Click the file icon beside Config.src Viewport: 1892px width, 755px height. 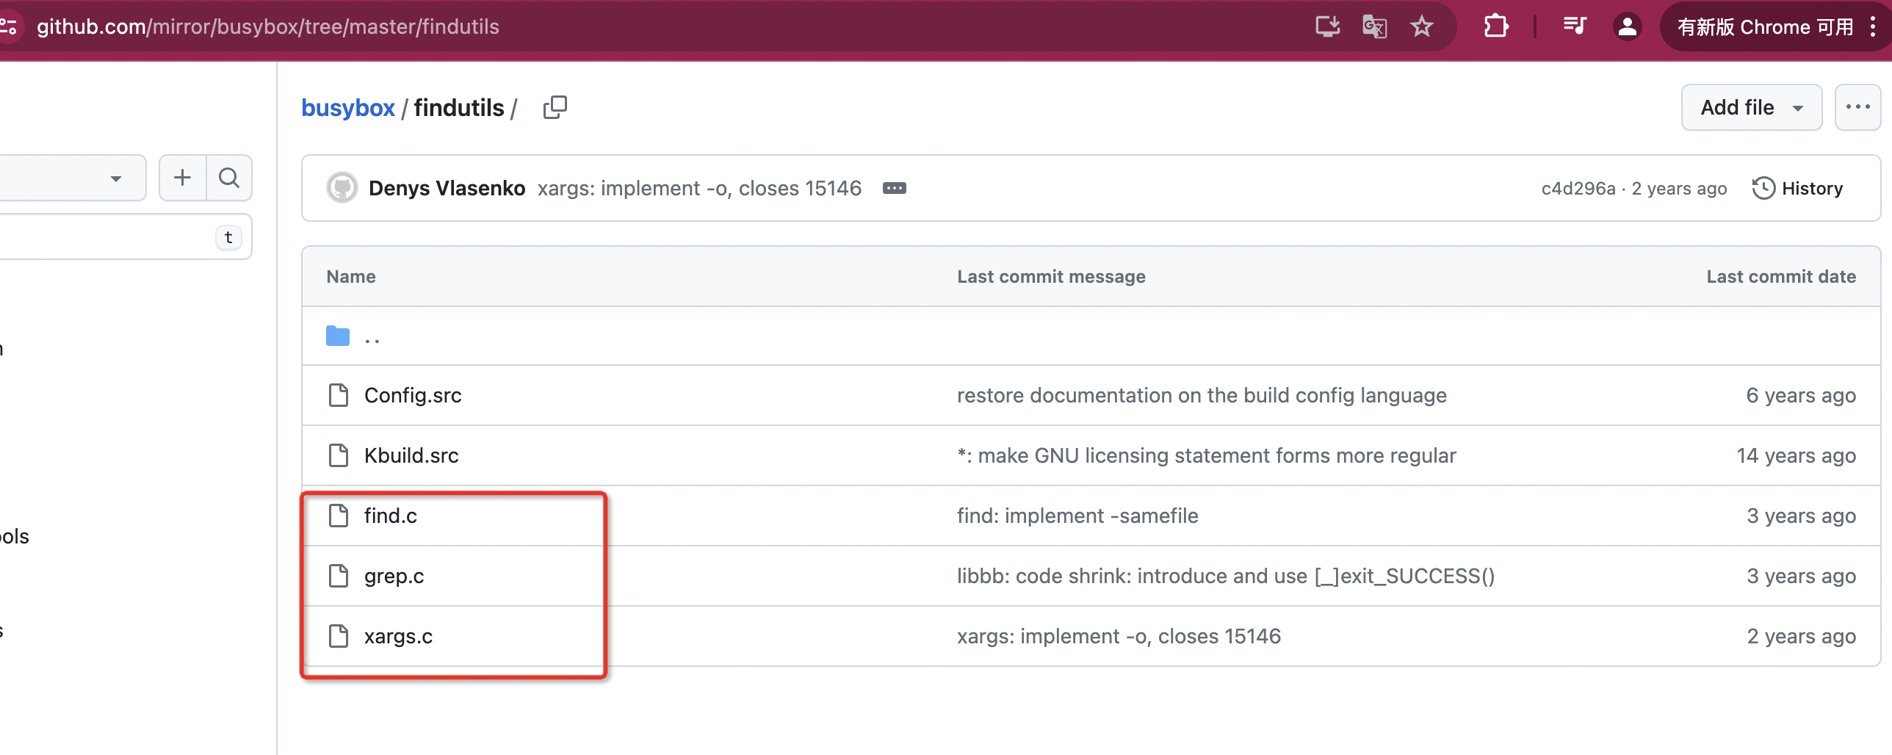point(339,395)
